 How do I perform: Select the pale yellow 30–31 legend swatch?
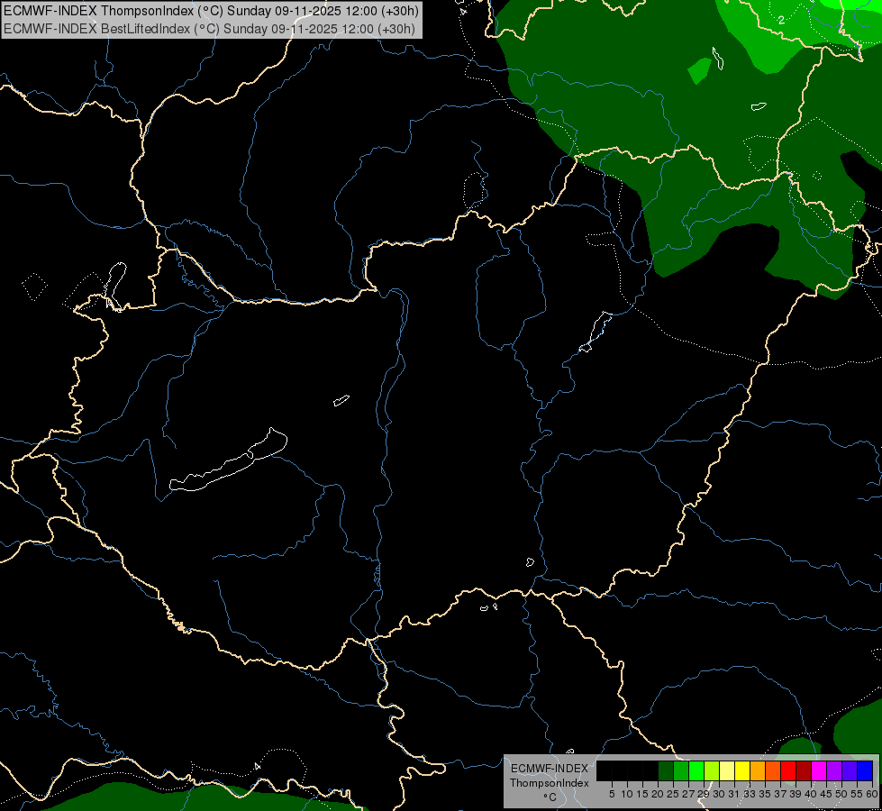(727, 770)
